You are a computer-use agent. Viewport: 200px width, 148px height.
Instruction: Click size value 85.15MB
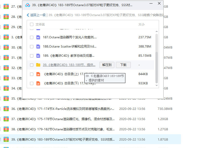(x=145, y=56)
